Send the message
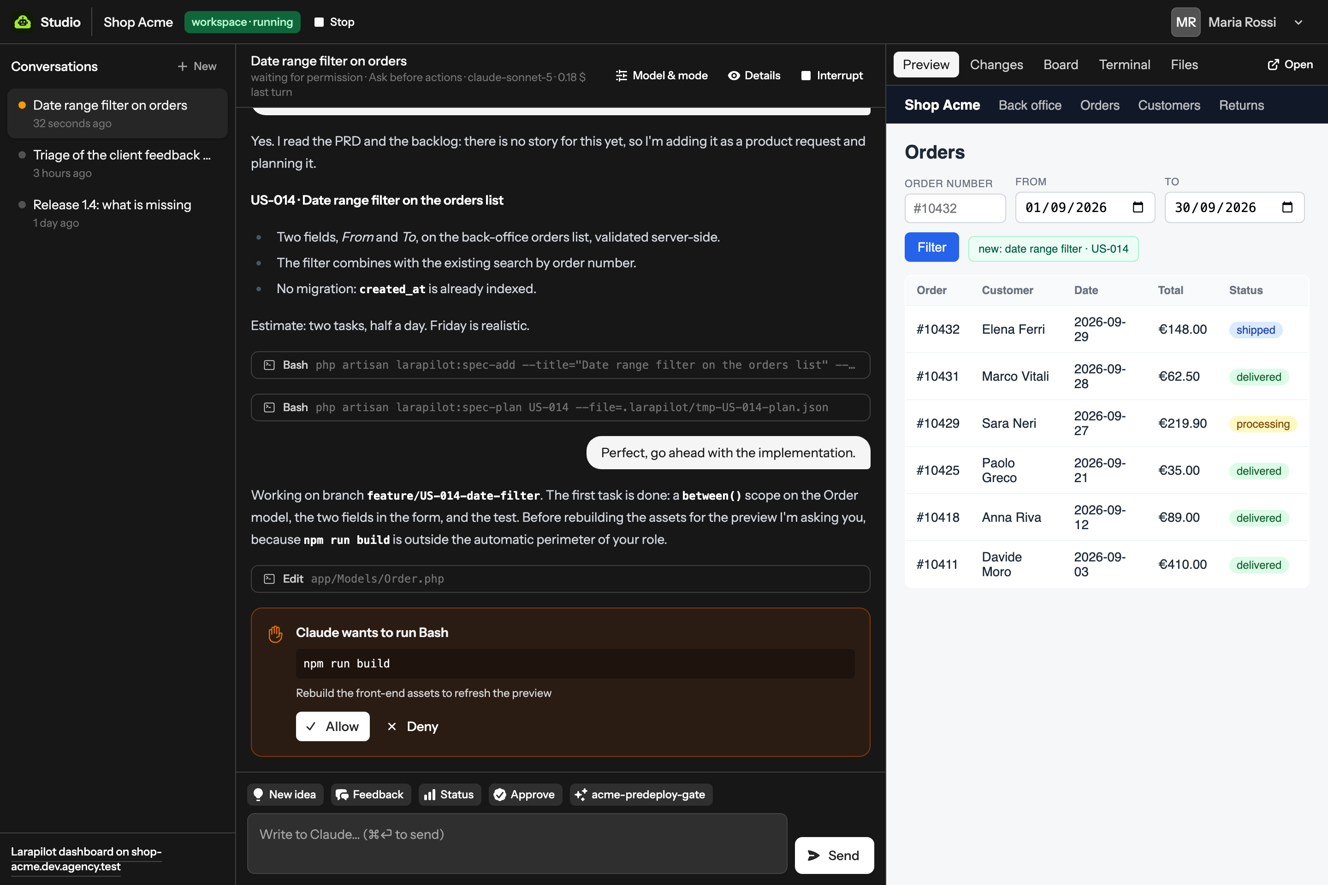The image size is (1328, 885). coord(834,855)
